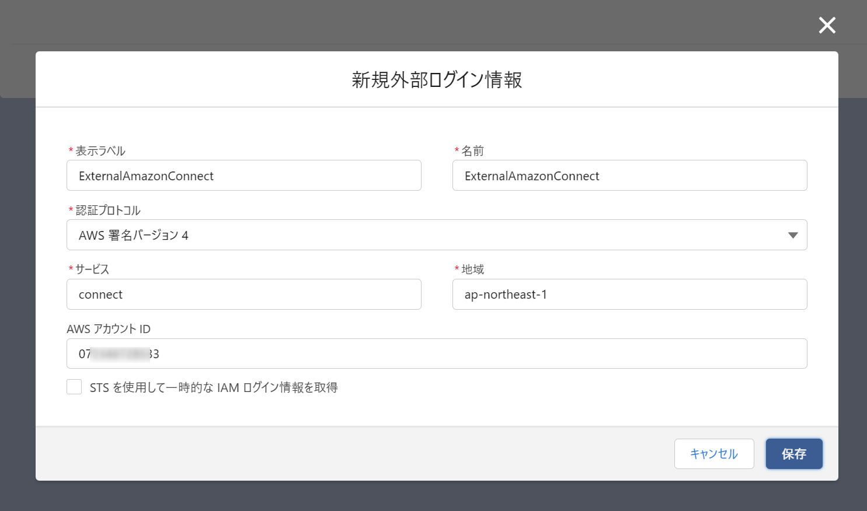Click the 名前 input field

629,176
